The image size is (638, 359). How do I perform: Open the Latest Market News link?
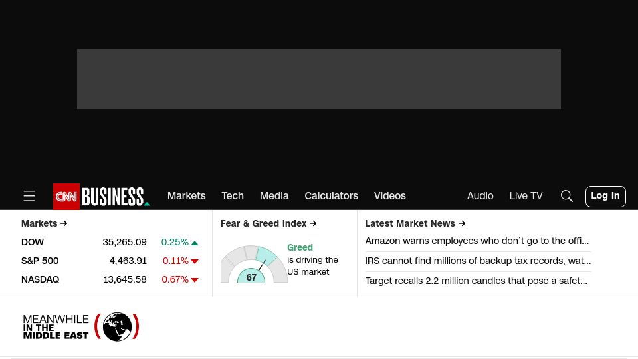(415, 223)
